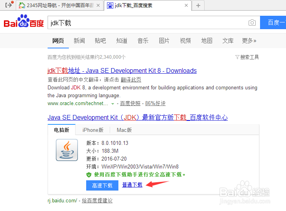Select the 音乐 search category
The height and width of the screenshot is (211, 286).
(x=143, y=41)
